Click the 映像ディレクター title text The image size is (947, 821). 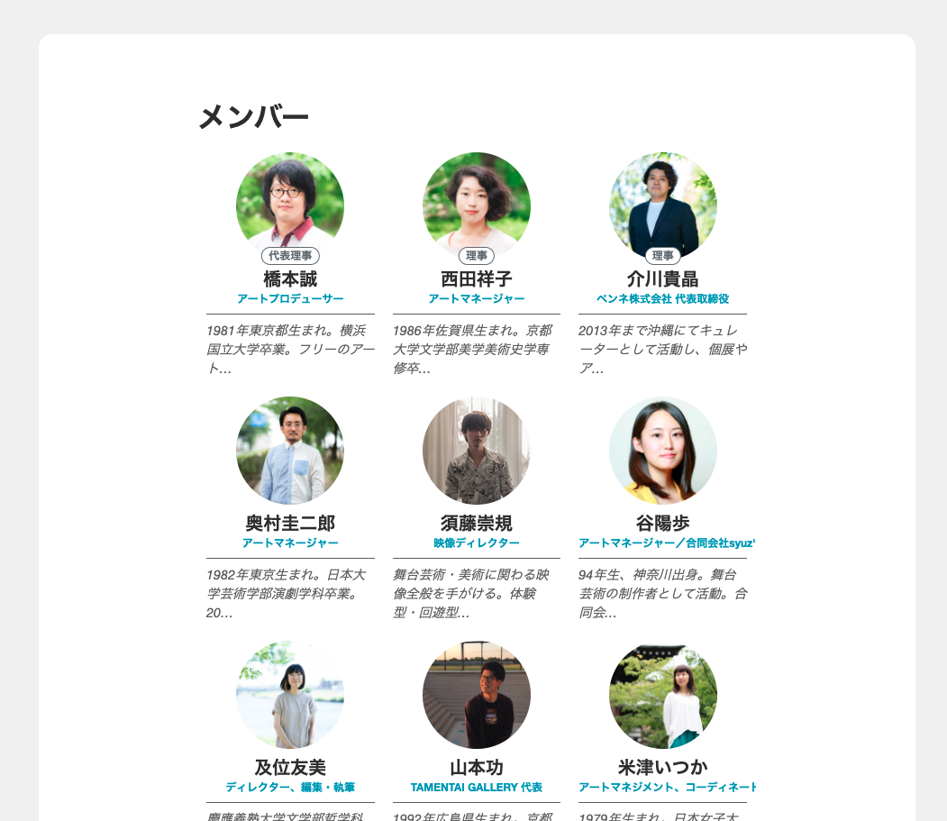(477, 543)
